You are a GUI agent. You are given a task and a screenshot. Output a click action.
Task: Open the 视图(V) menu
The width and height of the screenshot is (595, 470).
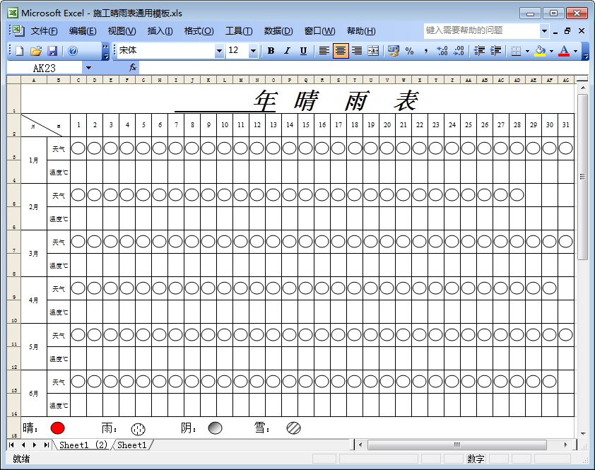pyautogui.click(x=122, y=31)
